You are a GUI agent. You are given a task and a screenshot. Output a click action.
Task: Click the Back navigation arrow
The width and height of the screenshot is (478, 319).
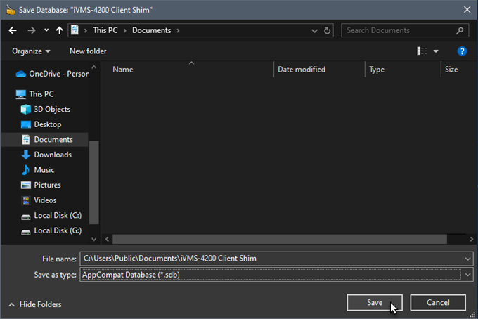[13, 30]
